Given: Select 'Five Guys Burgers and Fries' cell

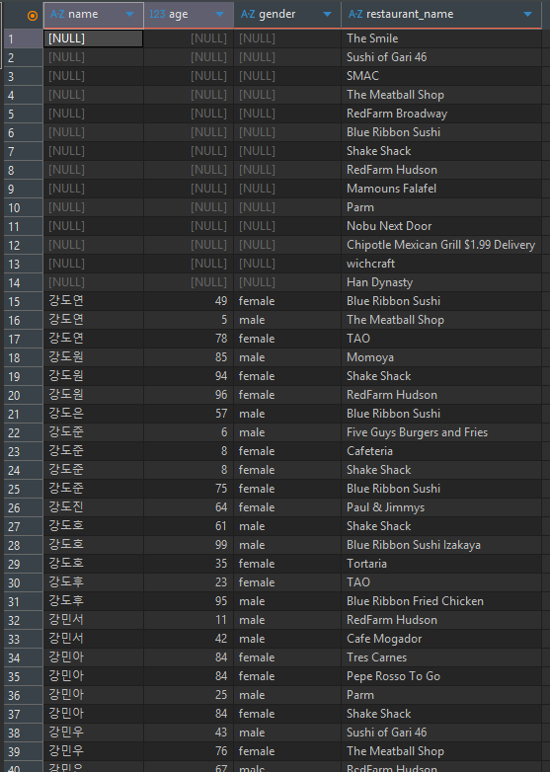Looking at the screenshot, I should click(x=441, y=432).
